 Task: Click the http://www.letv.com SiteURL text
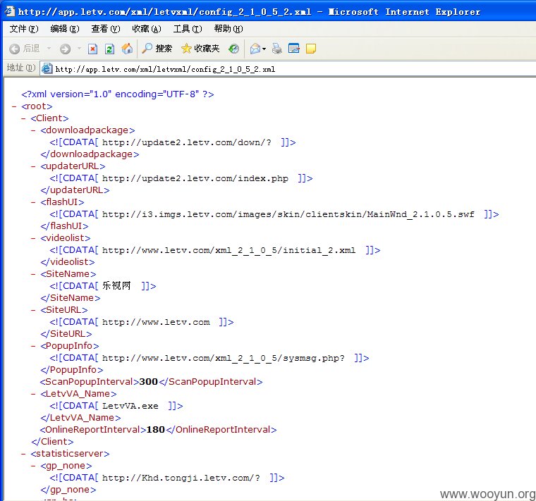point(156,322)
